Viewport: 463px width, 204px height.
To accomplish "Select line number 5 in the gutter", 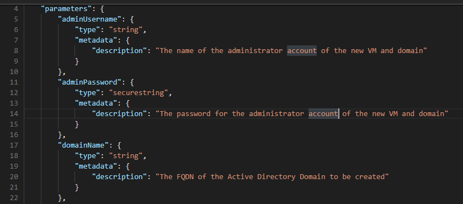I will 16,19.
